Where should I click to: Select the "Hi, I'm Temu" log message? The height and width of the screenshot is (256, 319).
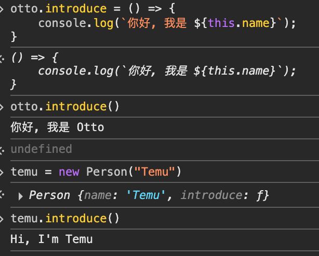coord(51,239)
